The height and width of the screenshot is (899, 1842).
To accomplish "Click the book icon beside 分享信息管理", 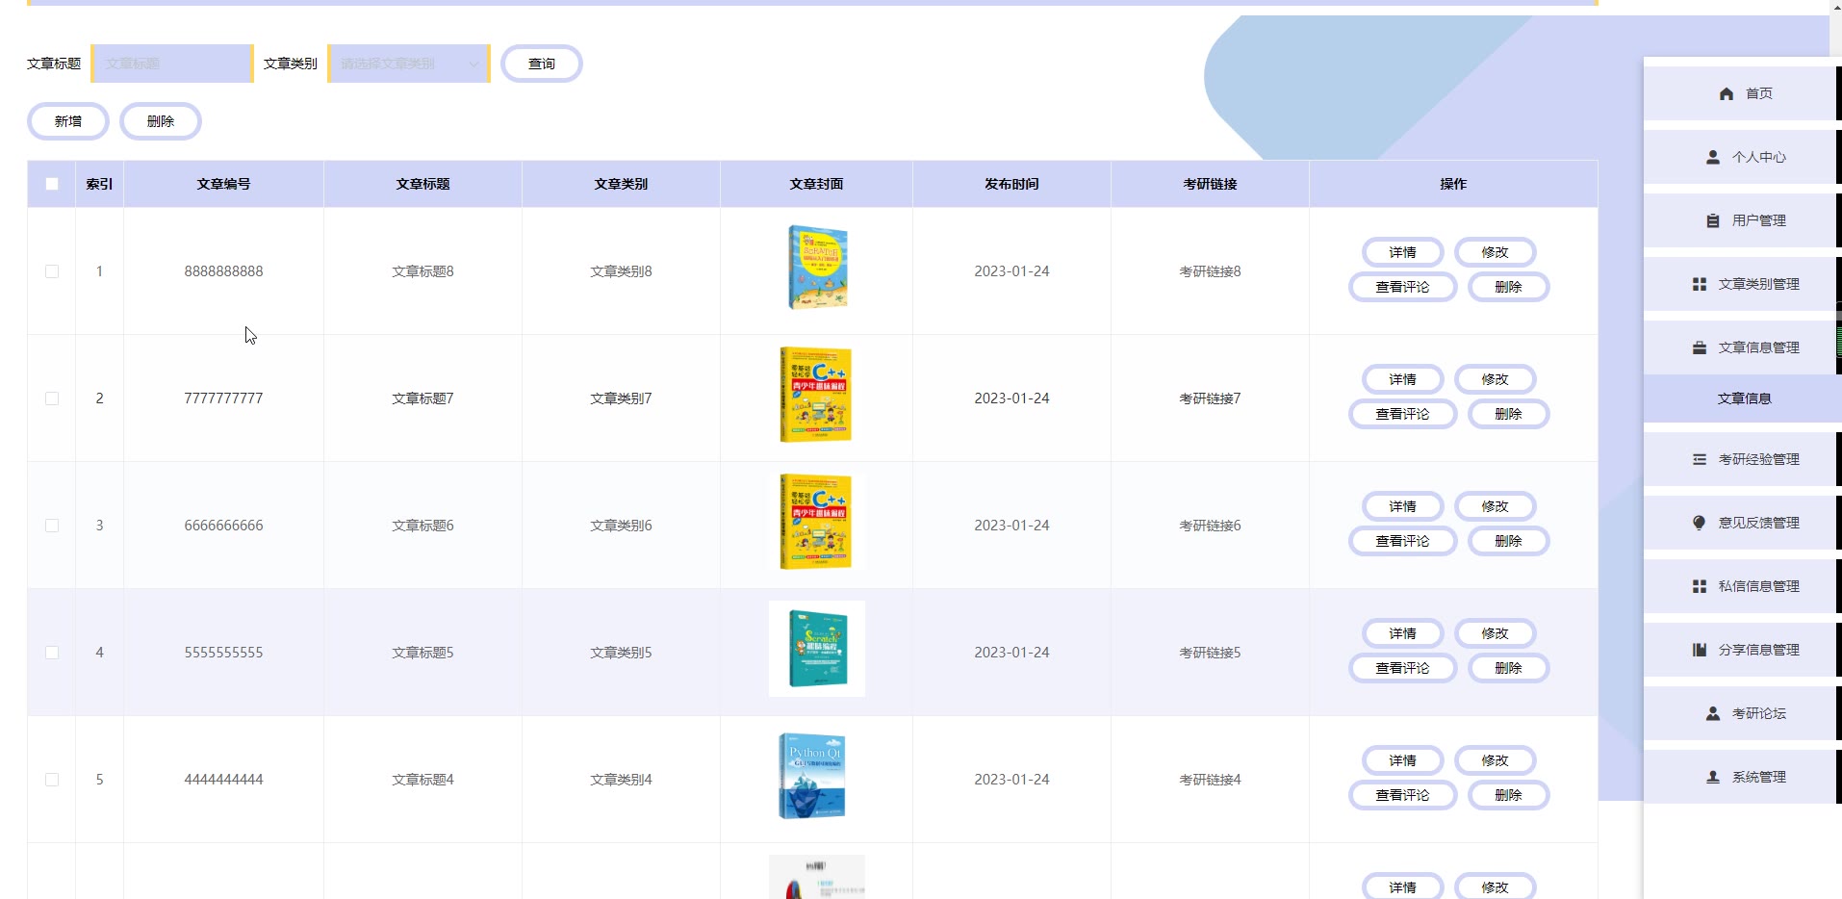I will pyautogui.click(x=1699, y=650).
